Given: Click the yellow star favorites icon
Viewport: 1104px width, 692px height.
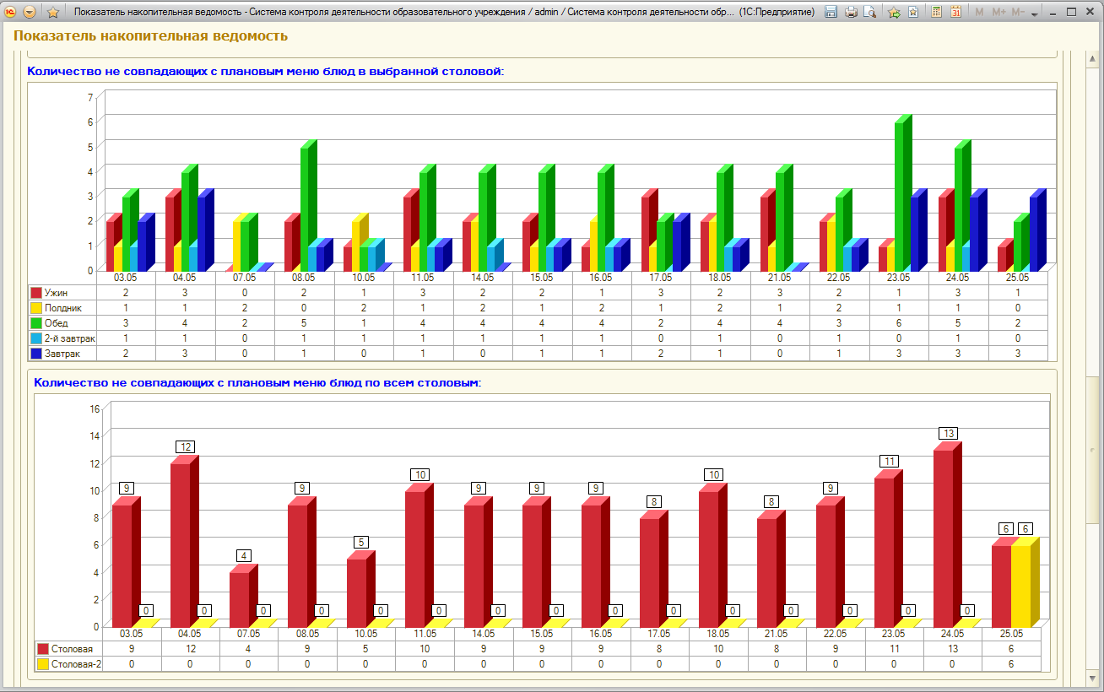Looking at the screenshot, I should (x=52, y=12).
